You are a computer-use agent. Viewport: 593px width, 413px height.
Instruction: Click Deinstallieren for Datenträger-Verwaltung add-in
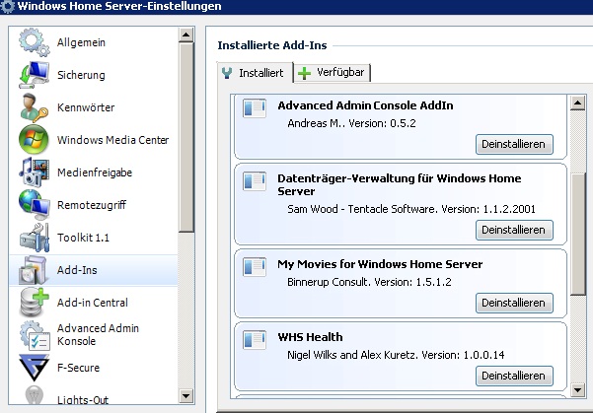(x=514, y=230)
